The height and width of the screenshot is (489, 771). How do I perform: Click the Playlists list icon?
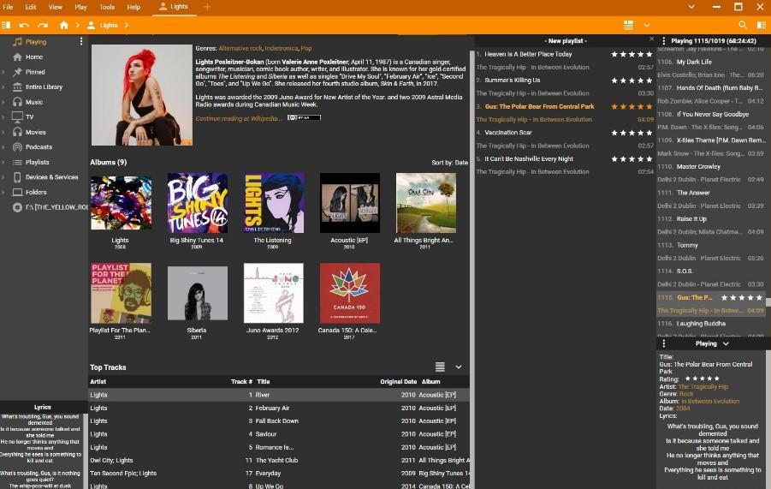[17, 162]
